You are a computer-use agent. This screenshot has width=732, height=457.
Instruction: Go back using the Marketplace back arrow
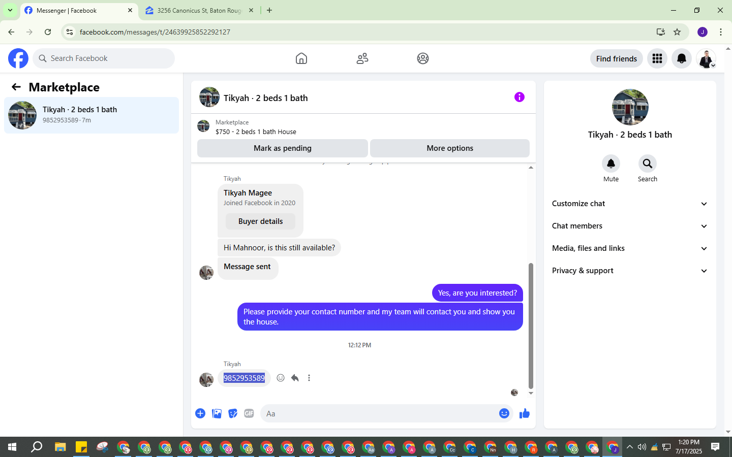pyautogui.click(x=16, y=87)
